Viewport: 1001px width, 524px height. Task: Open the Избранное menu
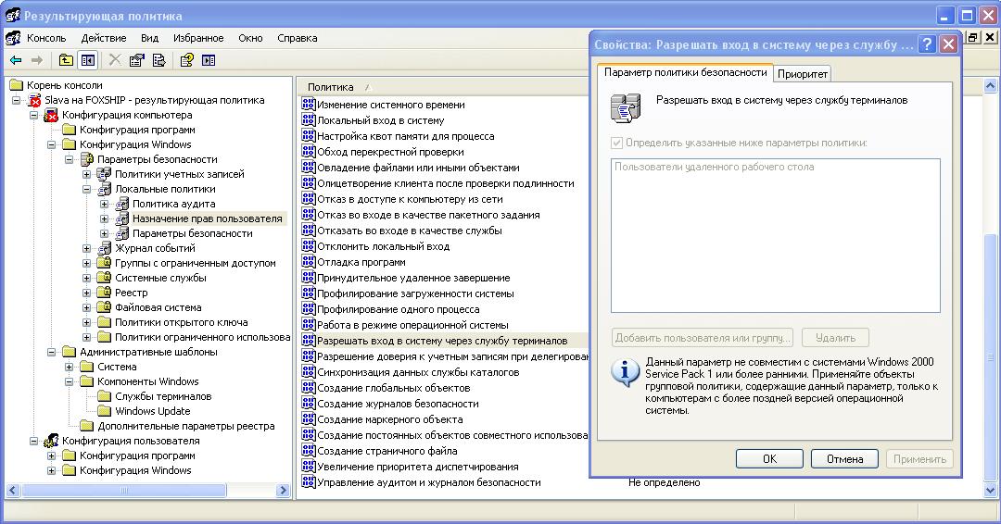pyautogui.click(x=198, y=38)
